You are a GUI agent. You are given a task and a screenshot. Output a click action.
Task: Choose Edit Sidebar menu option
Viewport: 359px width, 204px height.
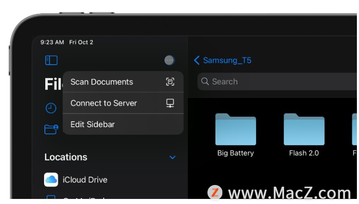[x=123, y=124]
